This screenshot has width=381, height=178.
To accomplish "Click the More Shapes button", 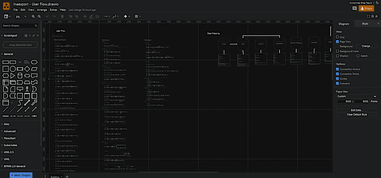I will (x=21, y=175).
